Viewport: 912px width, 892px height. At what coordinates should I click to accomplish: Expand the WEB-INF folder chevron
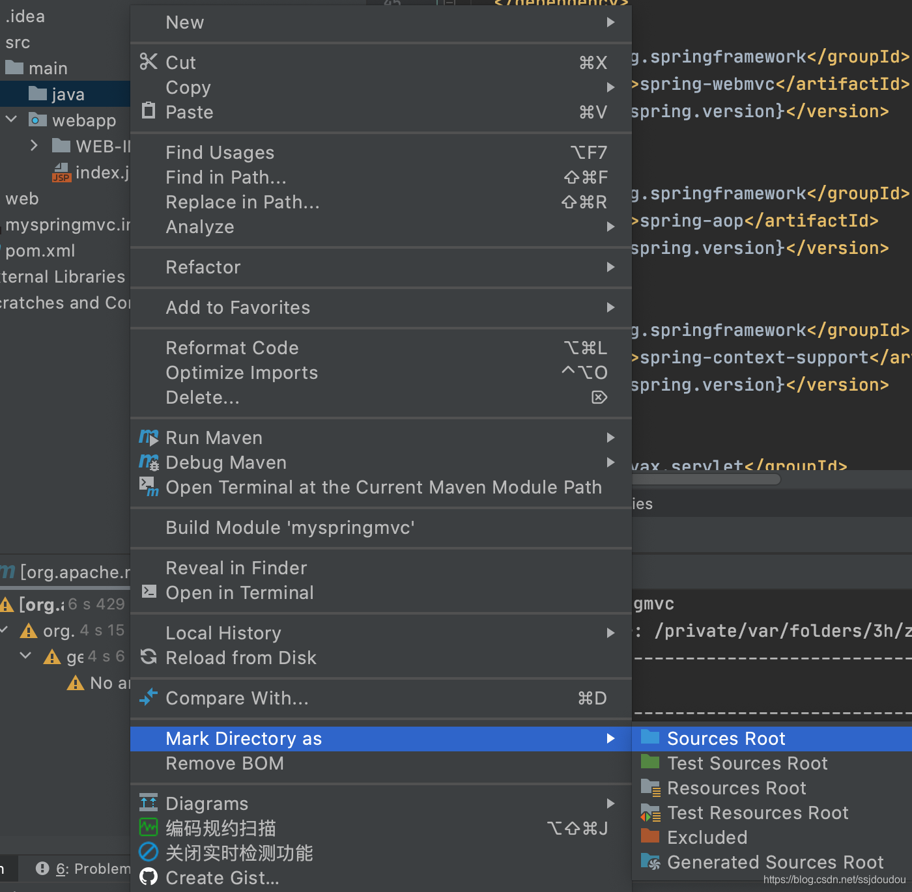point(35,145)
